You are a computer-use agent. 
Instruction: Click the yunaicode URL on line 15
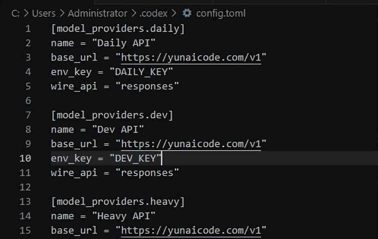tap(191, 231)
